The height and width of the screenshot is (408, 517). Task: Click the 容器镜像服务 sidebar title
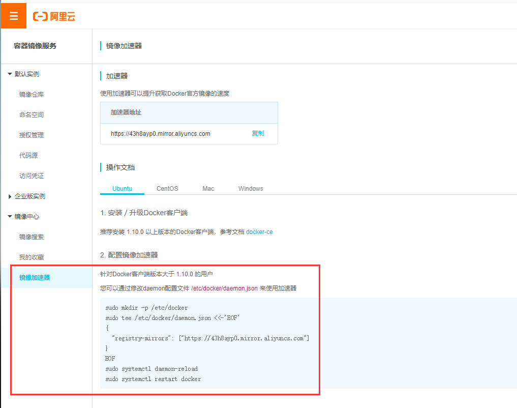point(35,46)
